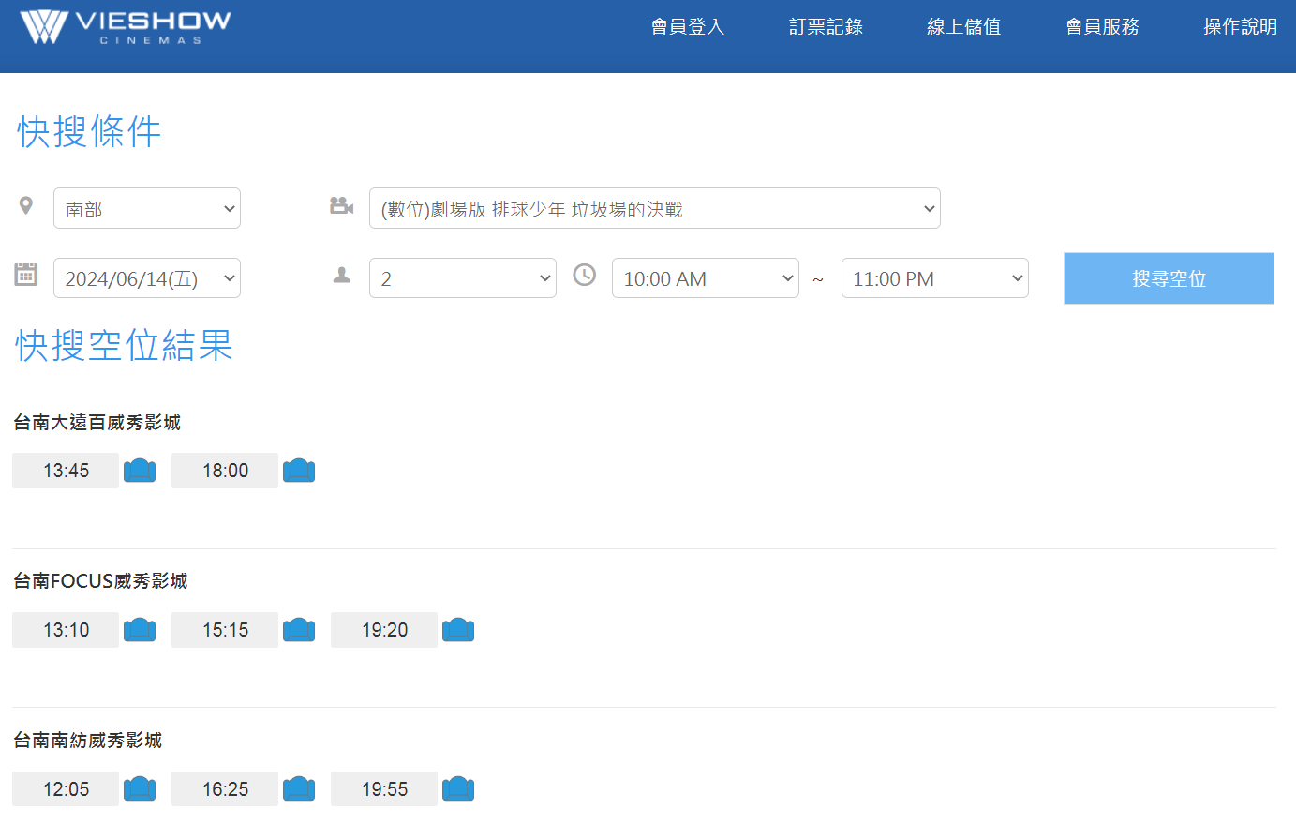Click the 台南FOCUS威秀影城 cinema name
The width and height of the screenshot is (1296, 839).
point(100,581)
